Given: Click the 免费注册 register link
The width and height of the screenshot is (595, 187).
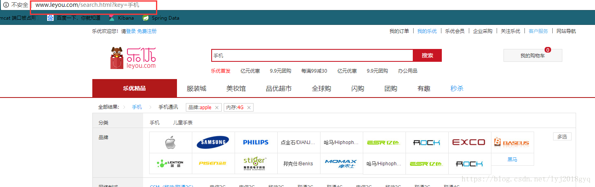Looking at the screenshot, I should (x=147, y=31).
